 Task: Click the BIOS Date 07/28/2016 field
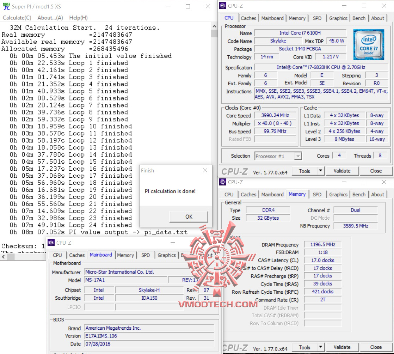(149, 344)
